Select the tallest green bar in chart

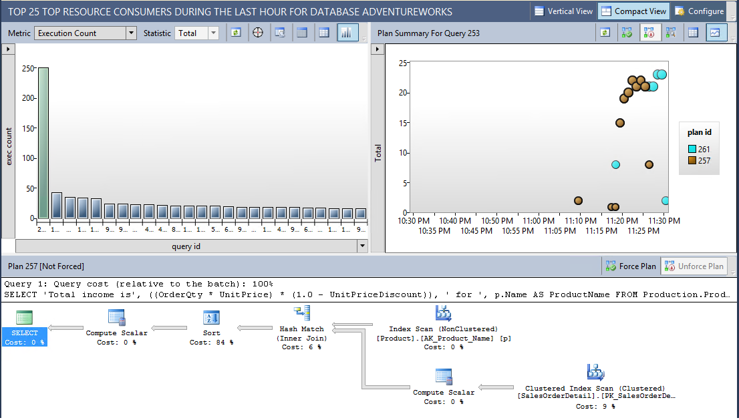[43, 143]
